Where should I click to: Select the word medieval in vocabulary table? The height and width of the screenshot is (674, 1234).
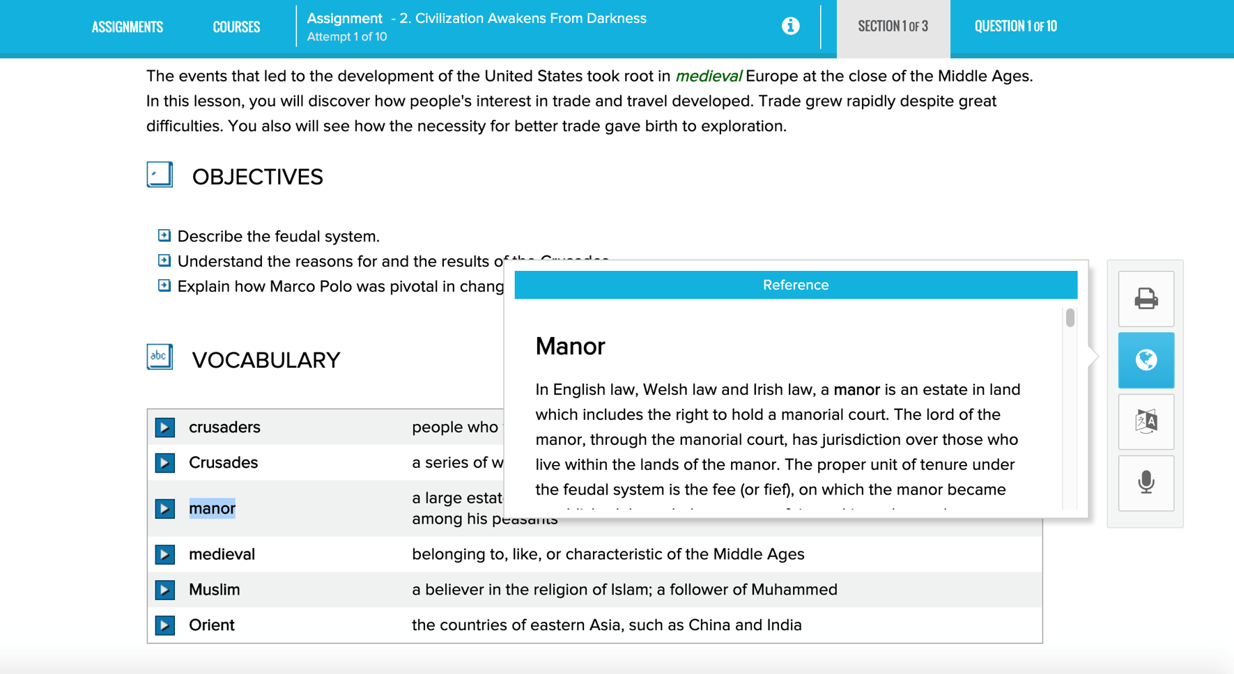222,554
